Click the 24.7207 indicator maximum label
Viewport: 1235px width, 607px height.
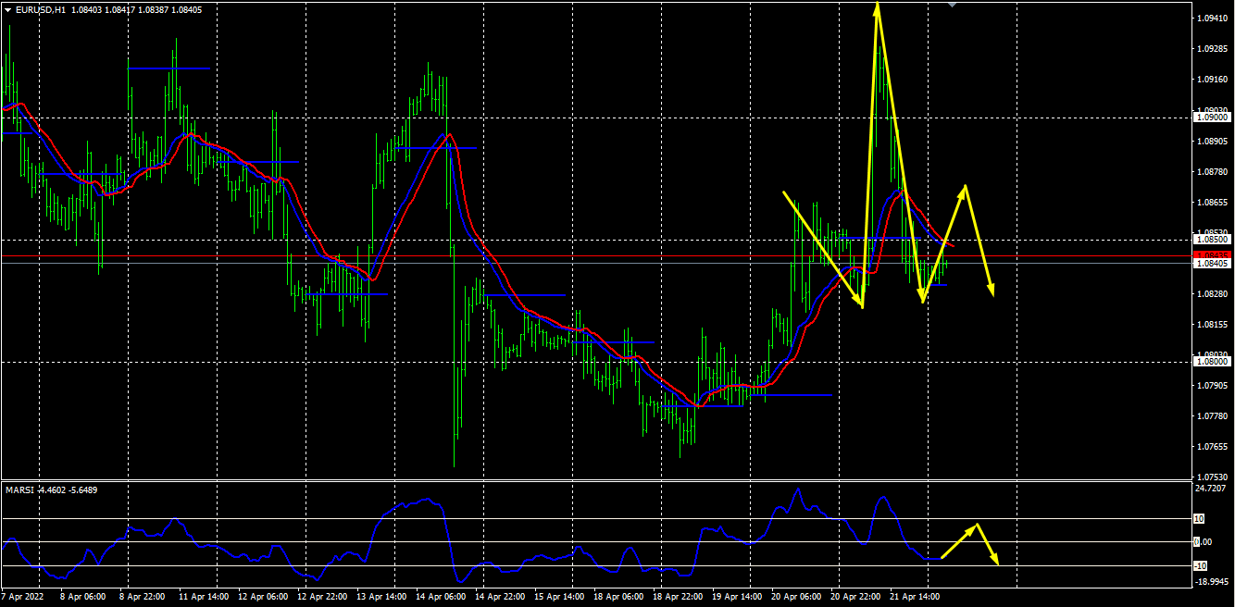click(x=1211, y=487)
